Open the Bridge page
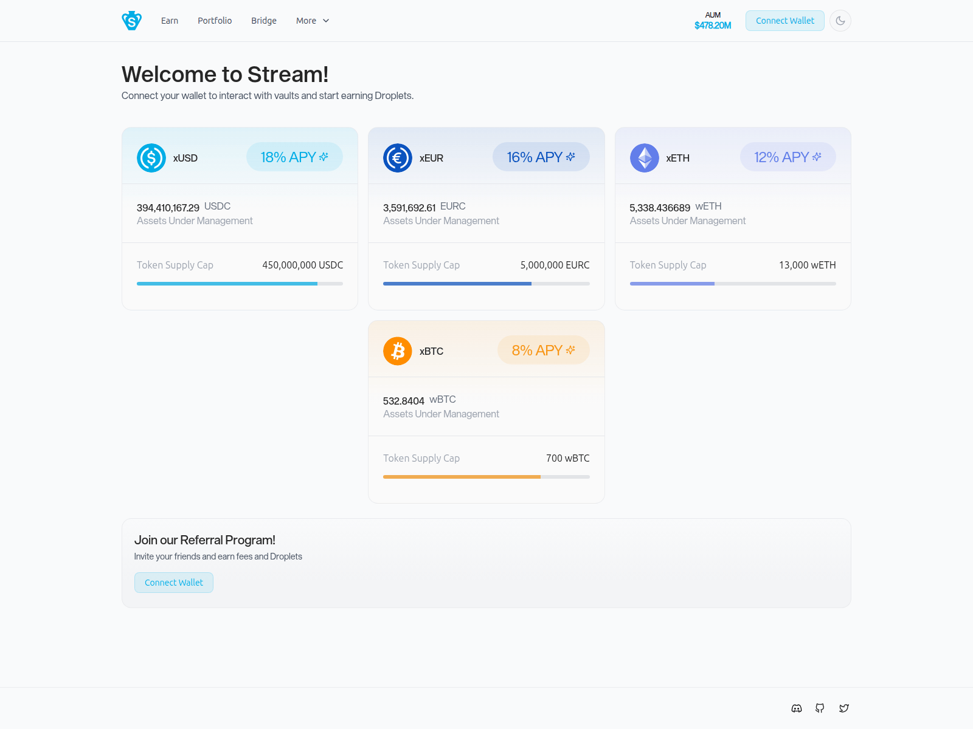This screenshot has height=729, width=973. [264, 21]
